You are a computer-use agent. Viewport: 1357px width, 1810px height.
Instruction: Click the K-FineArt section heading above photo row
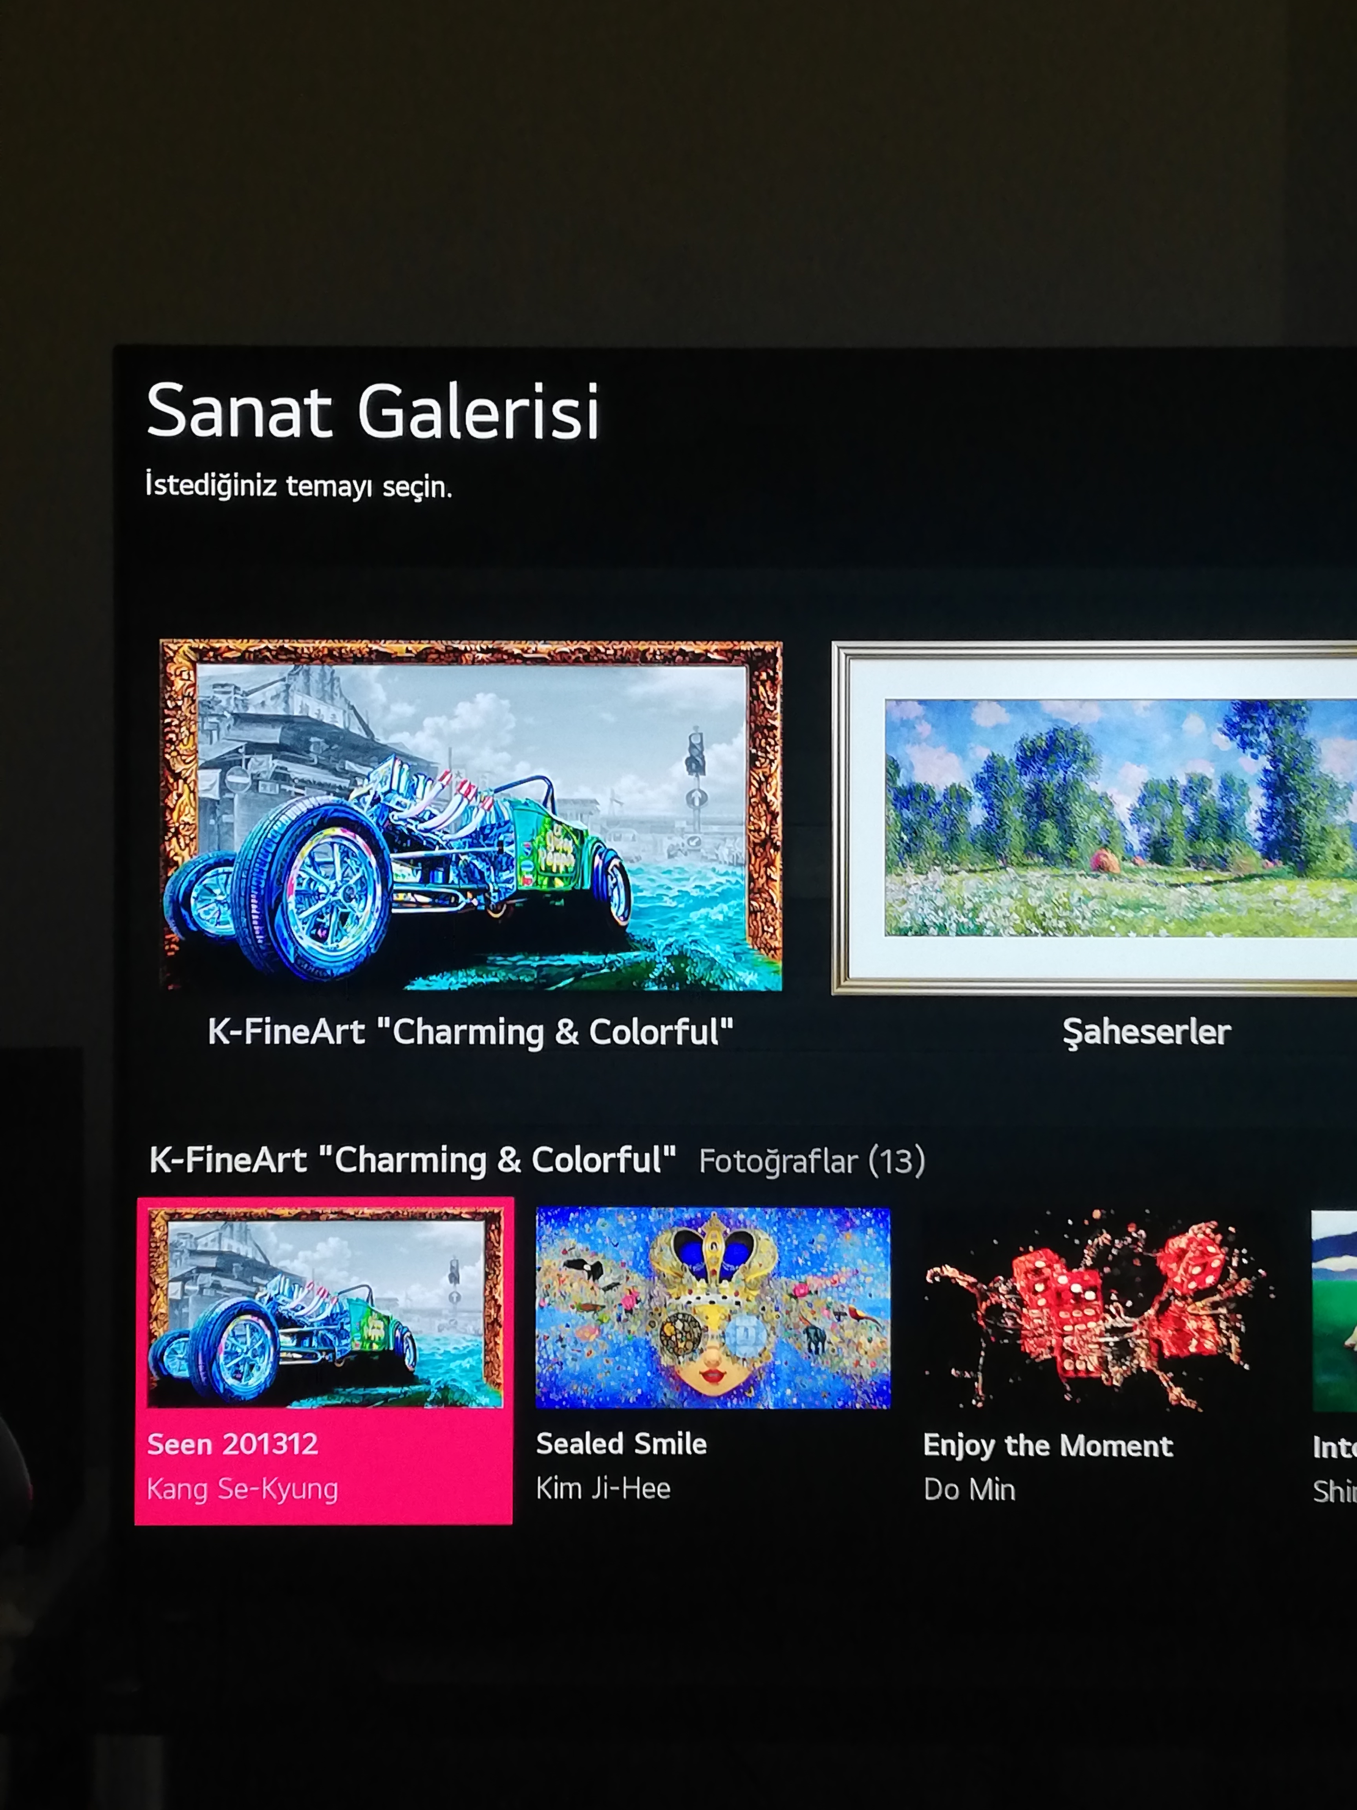pyautogui.click(x=413, y=1160)
